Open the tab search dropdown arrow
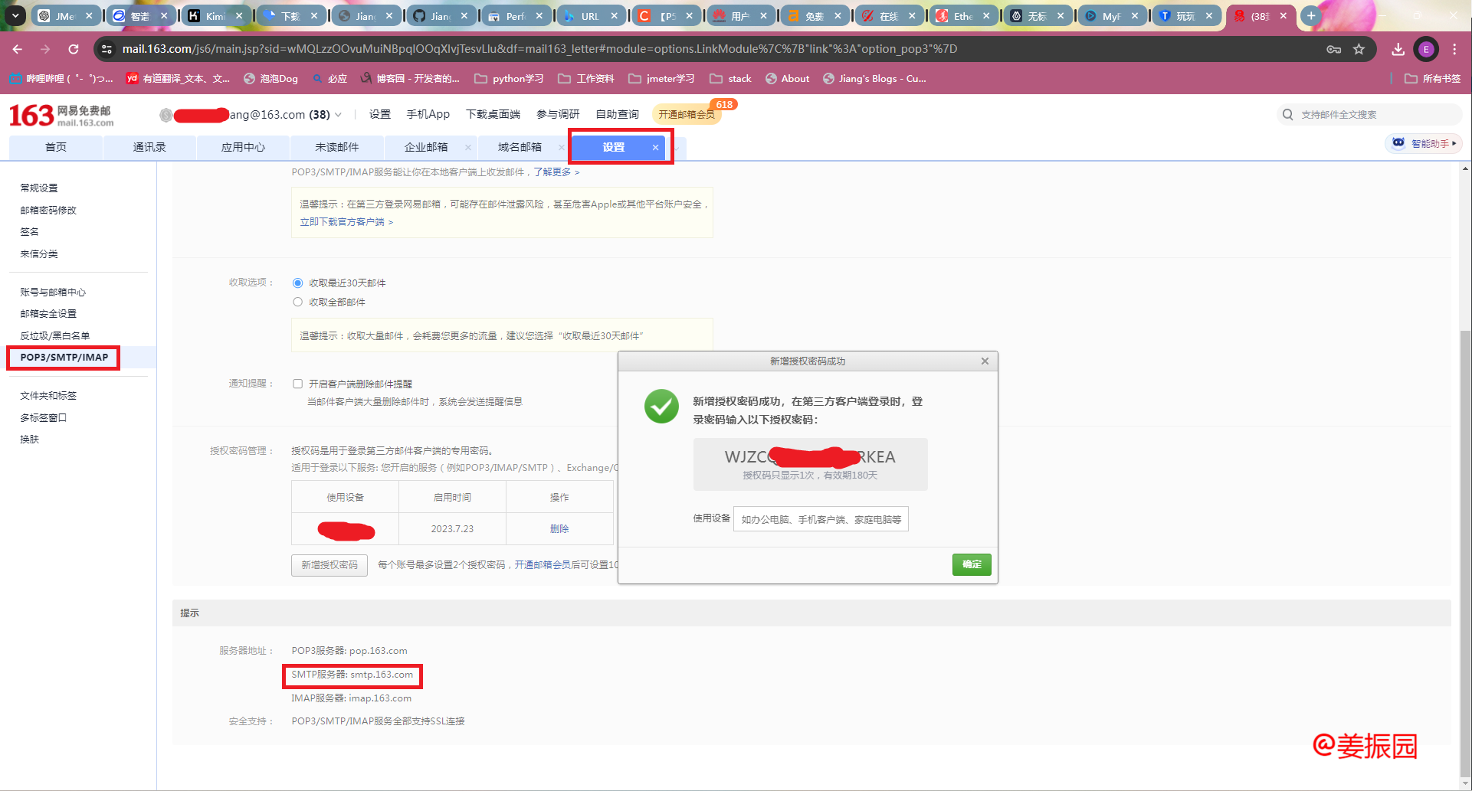Viewport: 1472px width, 791px height. tap(15, 15)
